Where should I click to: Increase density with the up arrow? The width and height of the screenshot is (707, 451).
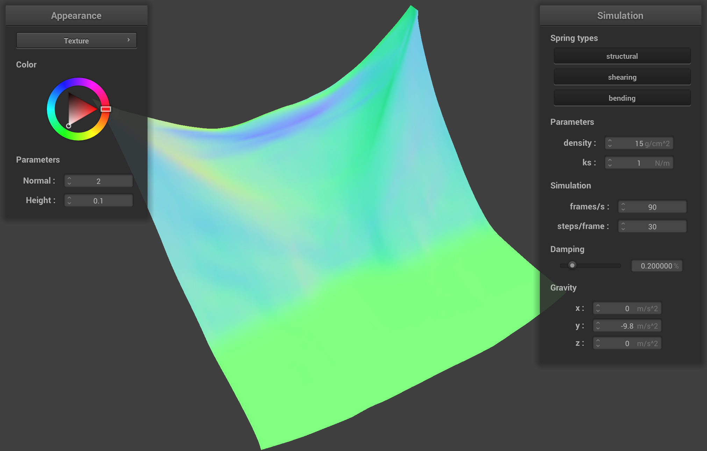tap(610, 141)
